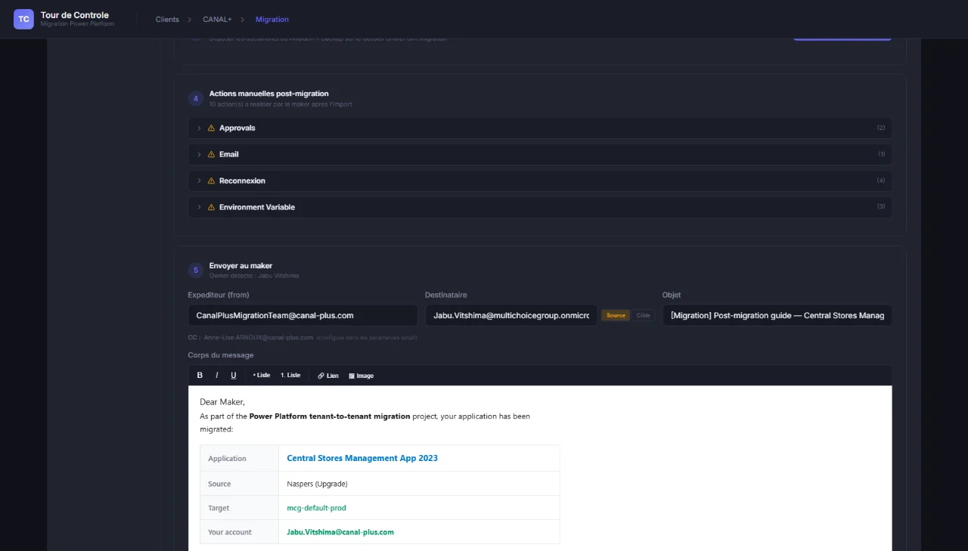Toggle bold formatting in message editor
Viewport: 968px width, 551px height.
(x=200, y=376)
